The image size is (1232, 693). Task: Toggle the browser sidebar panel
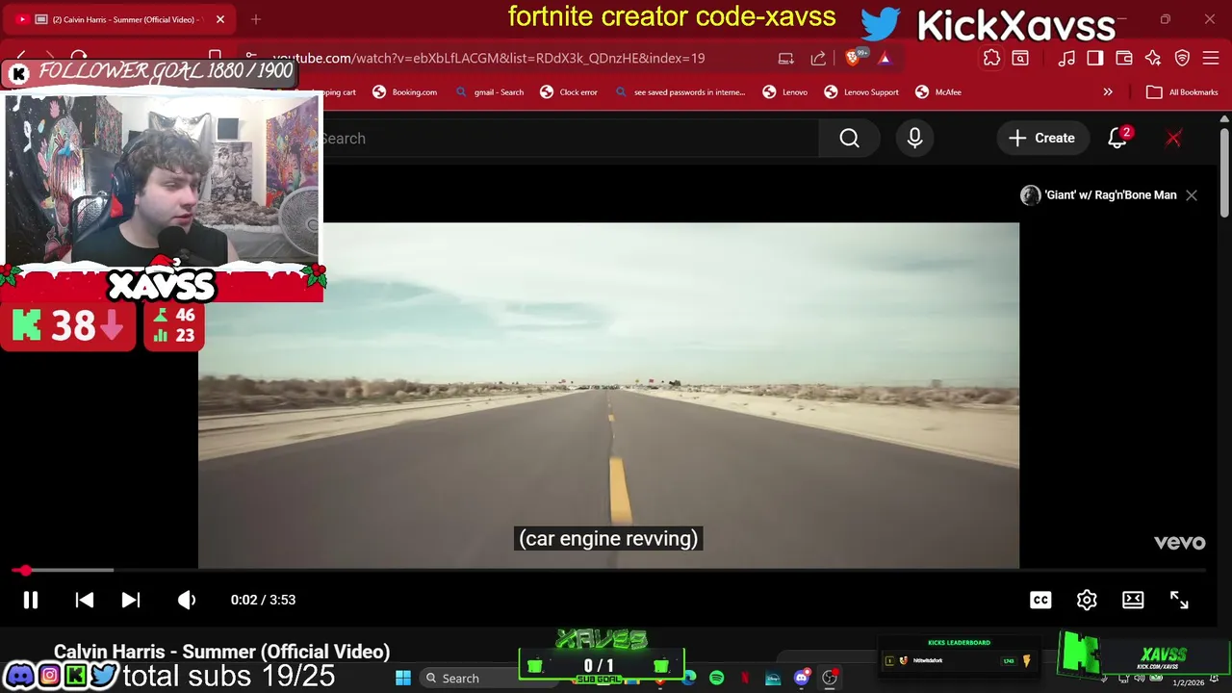pyautogui.click(x=1095, y=58)
